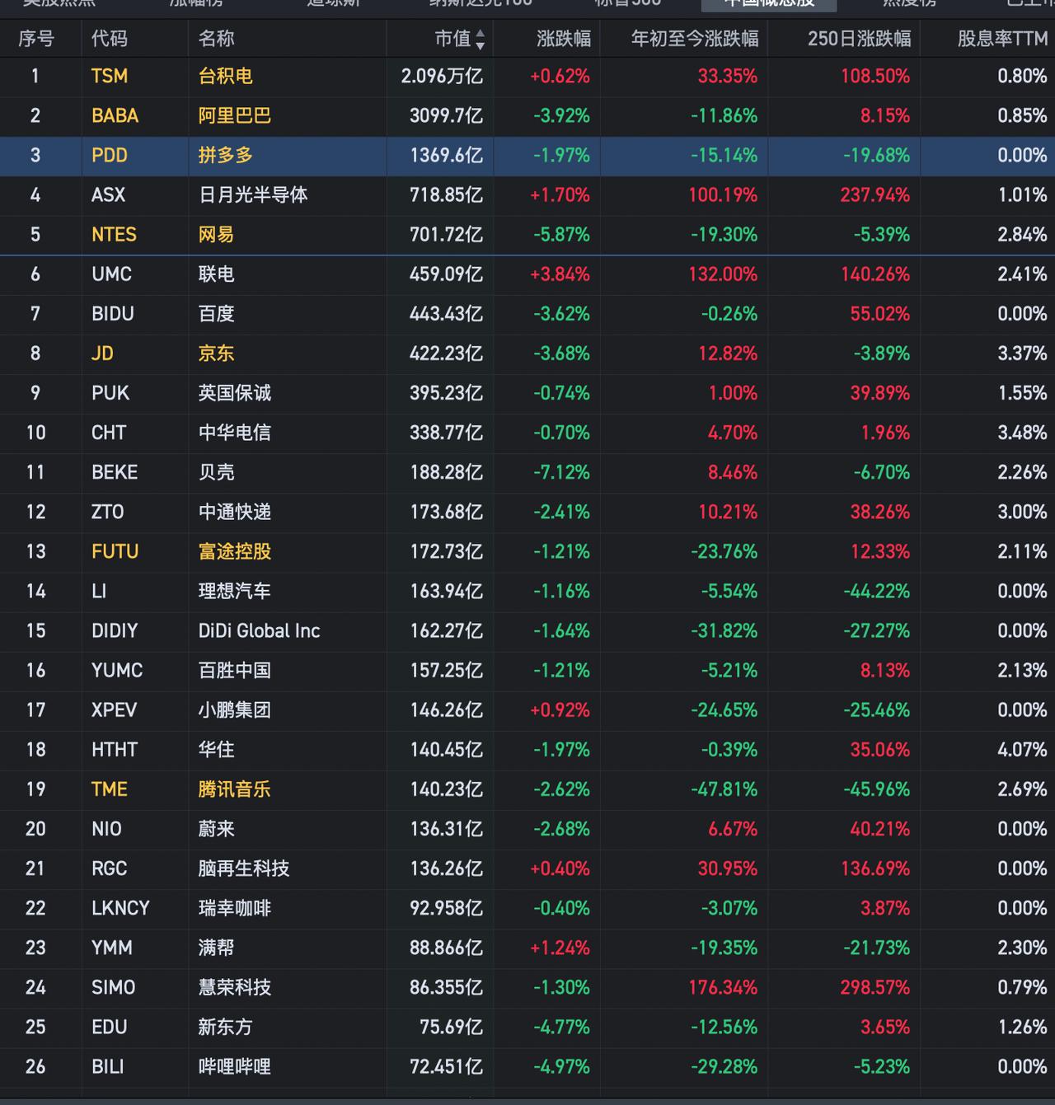This screenshot has width=1055, height=1105.
Task: Select 脑再生科技 stock name
Action: click(x=243, y=868)
